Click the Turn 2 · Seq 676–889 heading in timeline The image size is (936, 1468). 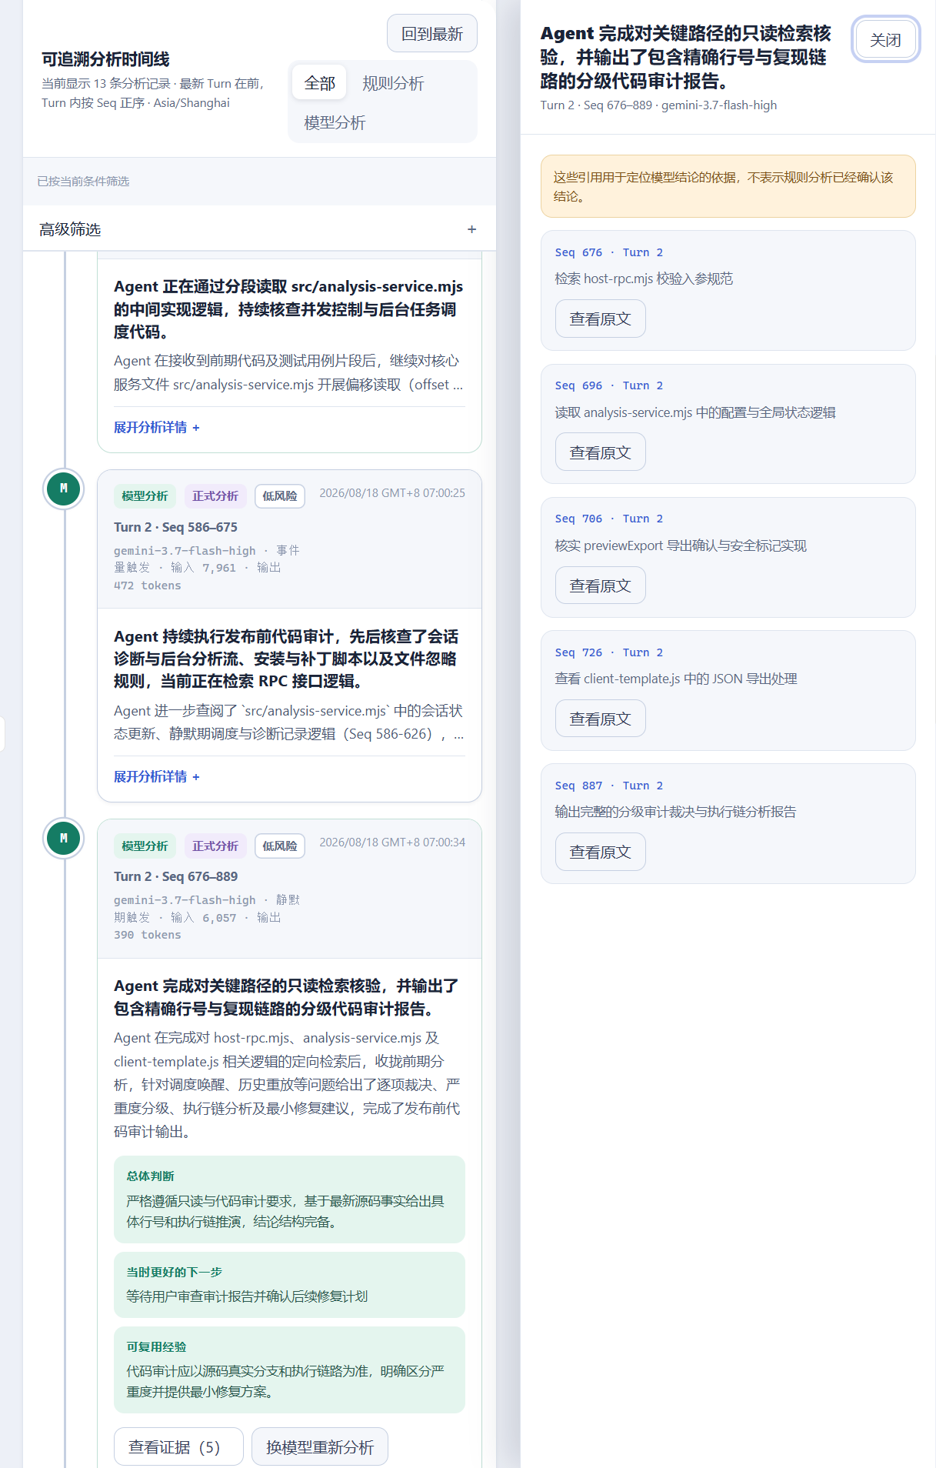(175, 876)
